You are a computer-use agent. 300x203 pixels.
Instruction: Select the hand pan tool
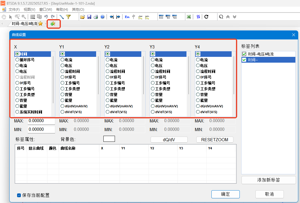[x=4, y=17]
